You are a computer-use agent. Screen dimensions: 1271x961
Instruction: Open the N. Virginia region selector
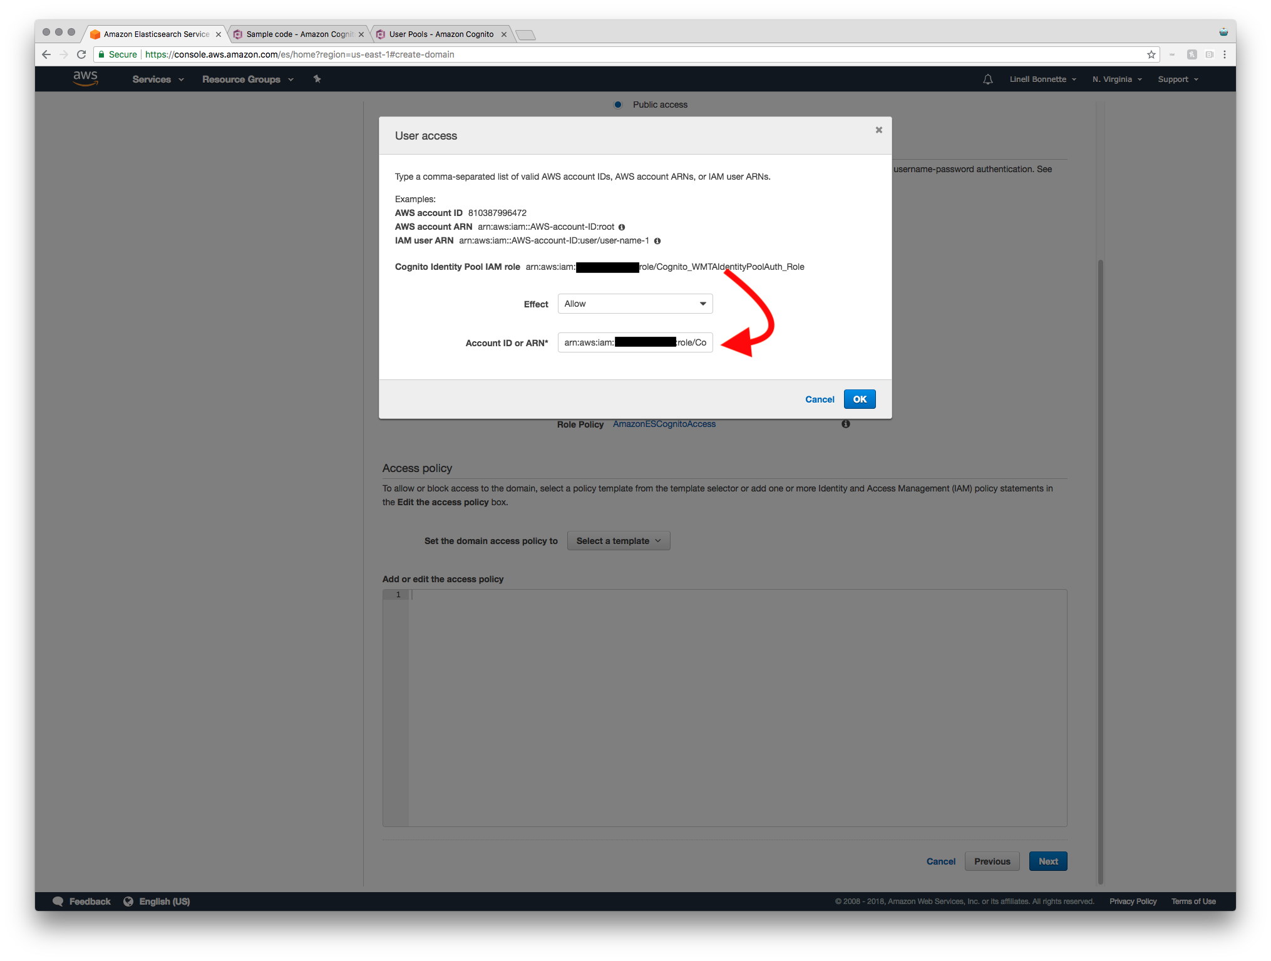(x=1117, y=79)
